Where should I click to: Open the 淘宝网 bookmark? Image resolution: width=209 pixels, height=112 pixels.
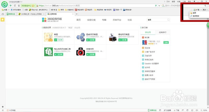pyautogui.click(x=89, y=10)
